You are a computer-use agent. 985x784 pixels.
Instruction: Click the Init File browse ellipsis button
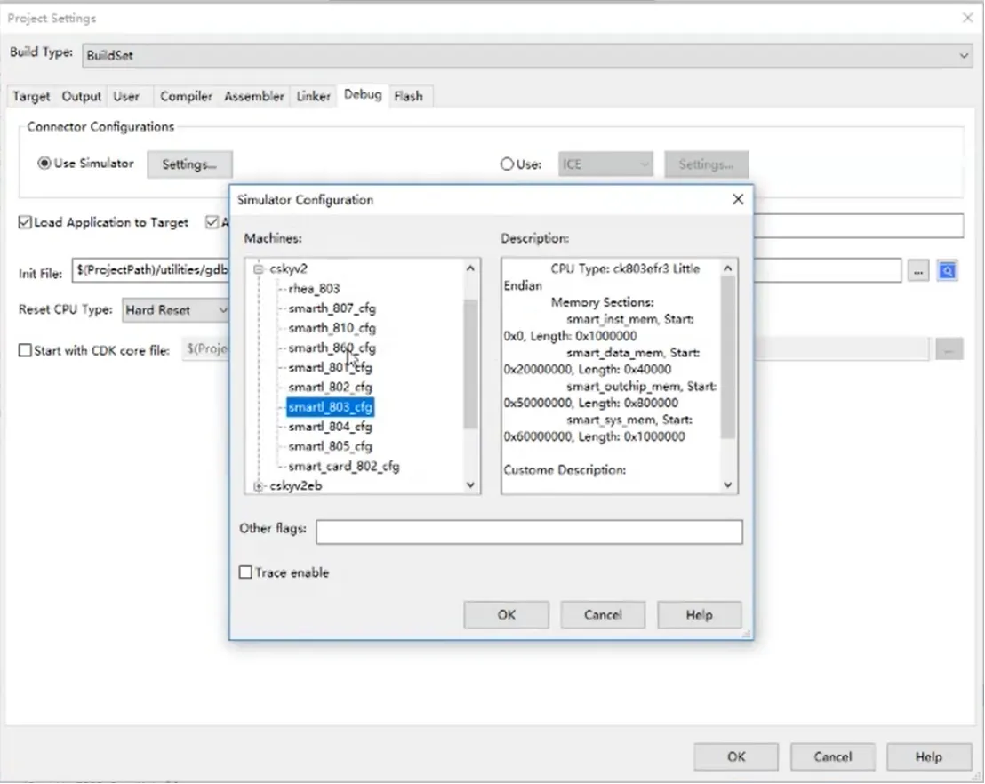pos(918,271)
